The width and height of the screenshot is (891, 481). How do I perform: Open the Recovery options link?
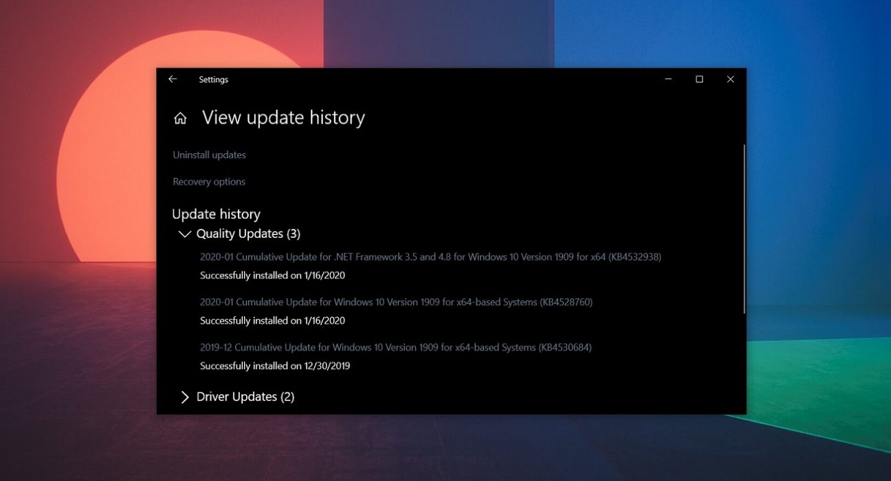pyautogui.click(x=209, y=181)
